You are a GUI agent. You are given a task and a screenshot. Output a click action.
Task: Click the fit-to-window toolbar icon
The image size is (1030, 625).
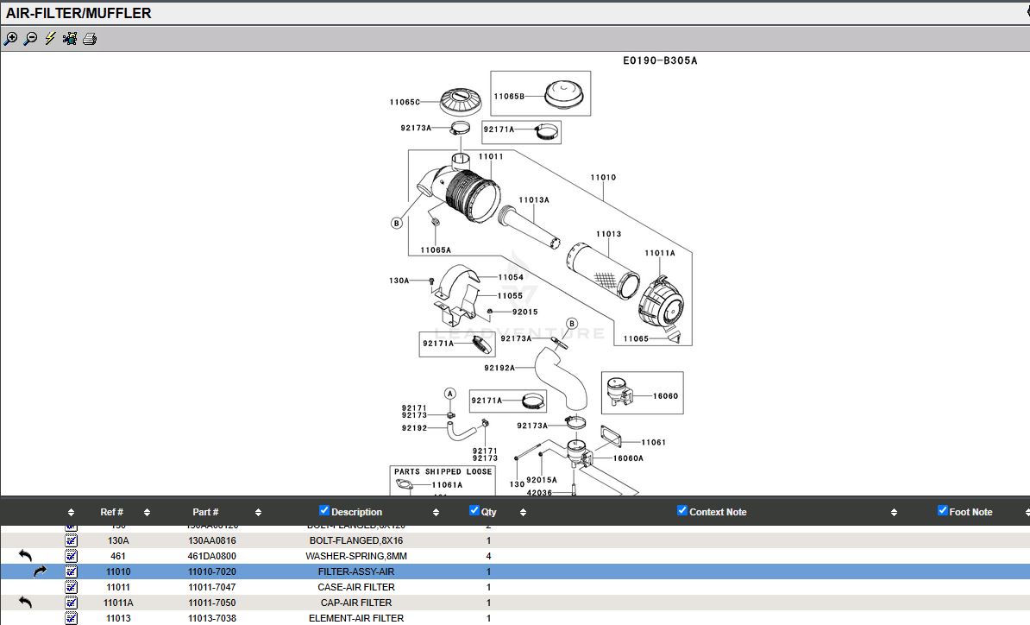tap(70, 39)
